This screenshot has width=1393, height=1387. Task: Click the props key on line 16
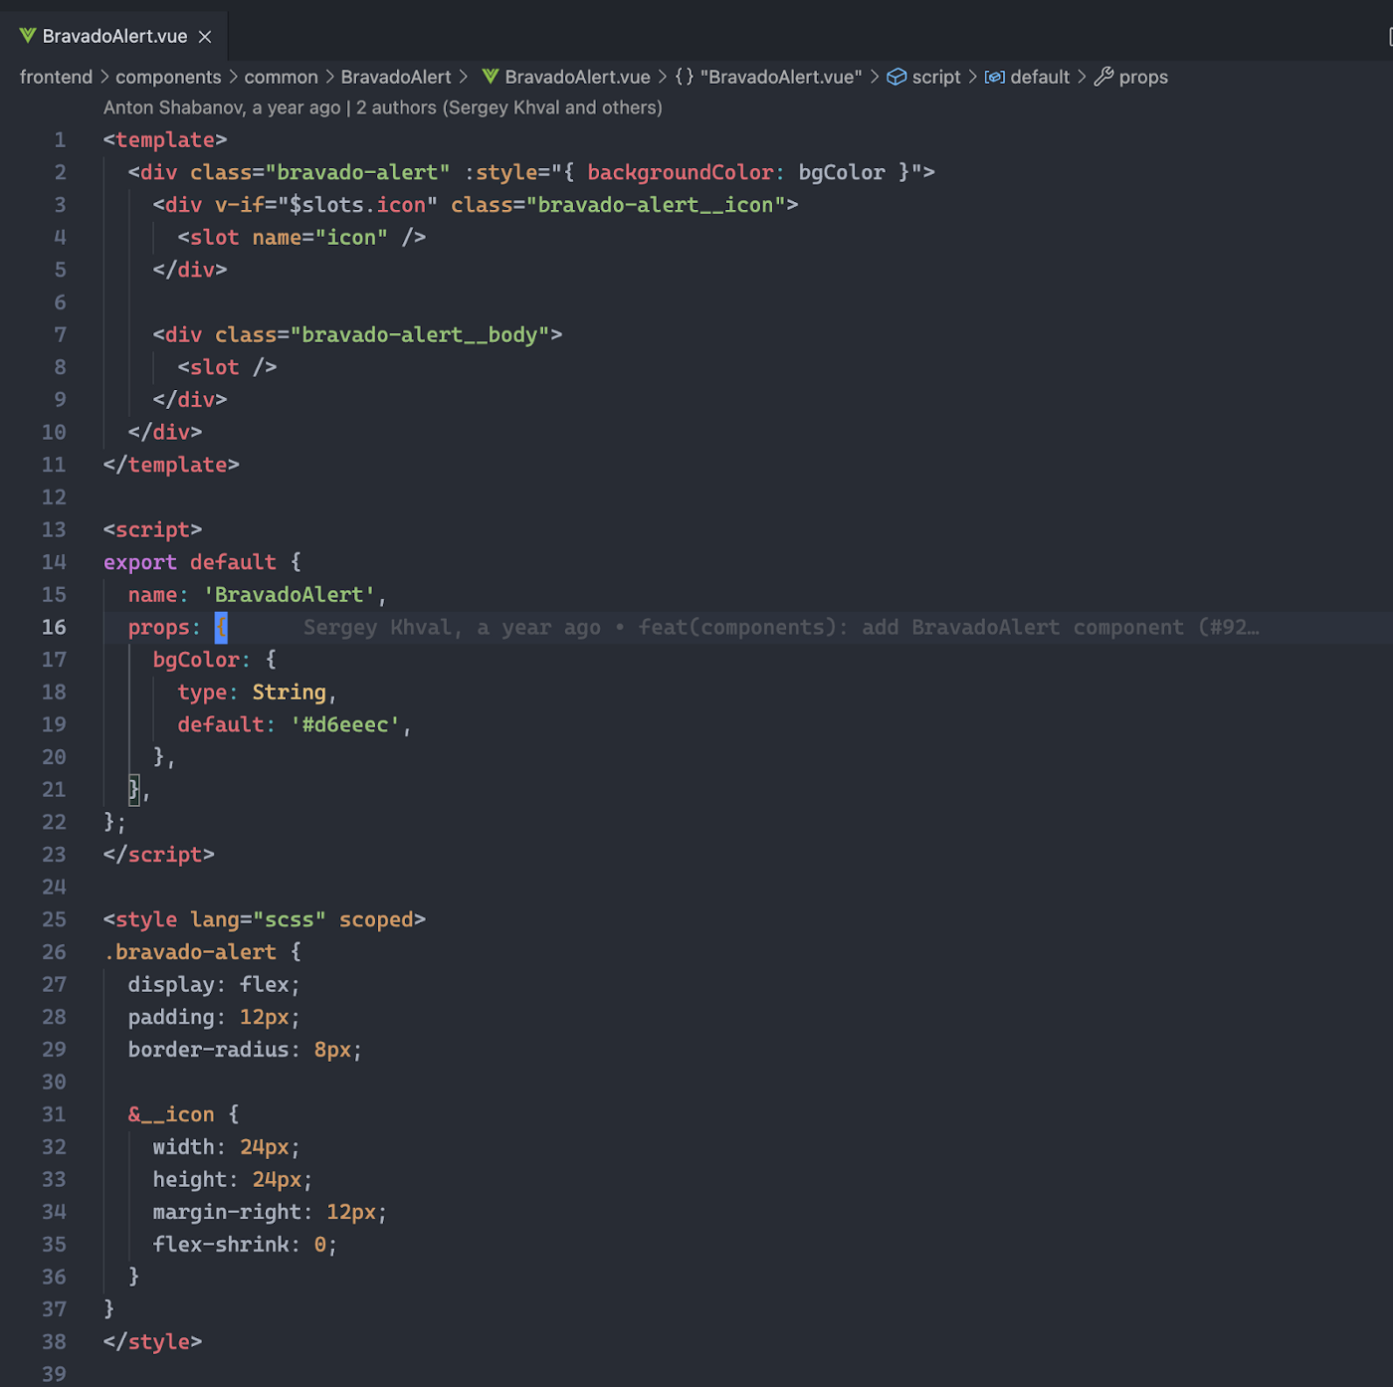[158, 628]
